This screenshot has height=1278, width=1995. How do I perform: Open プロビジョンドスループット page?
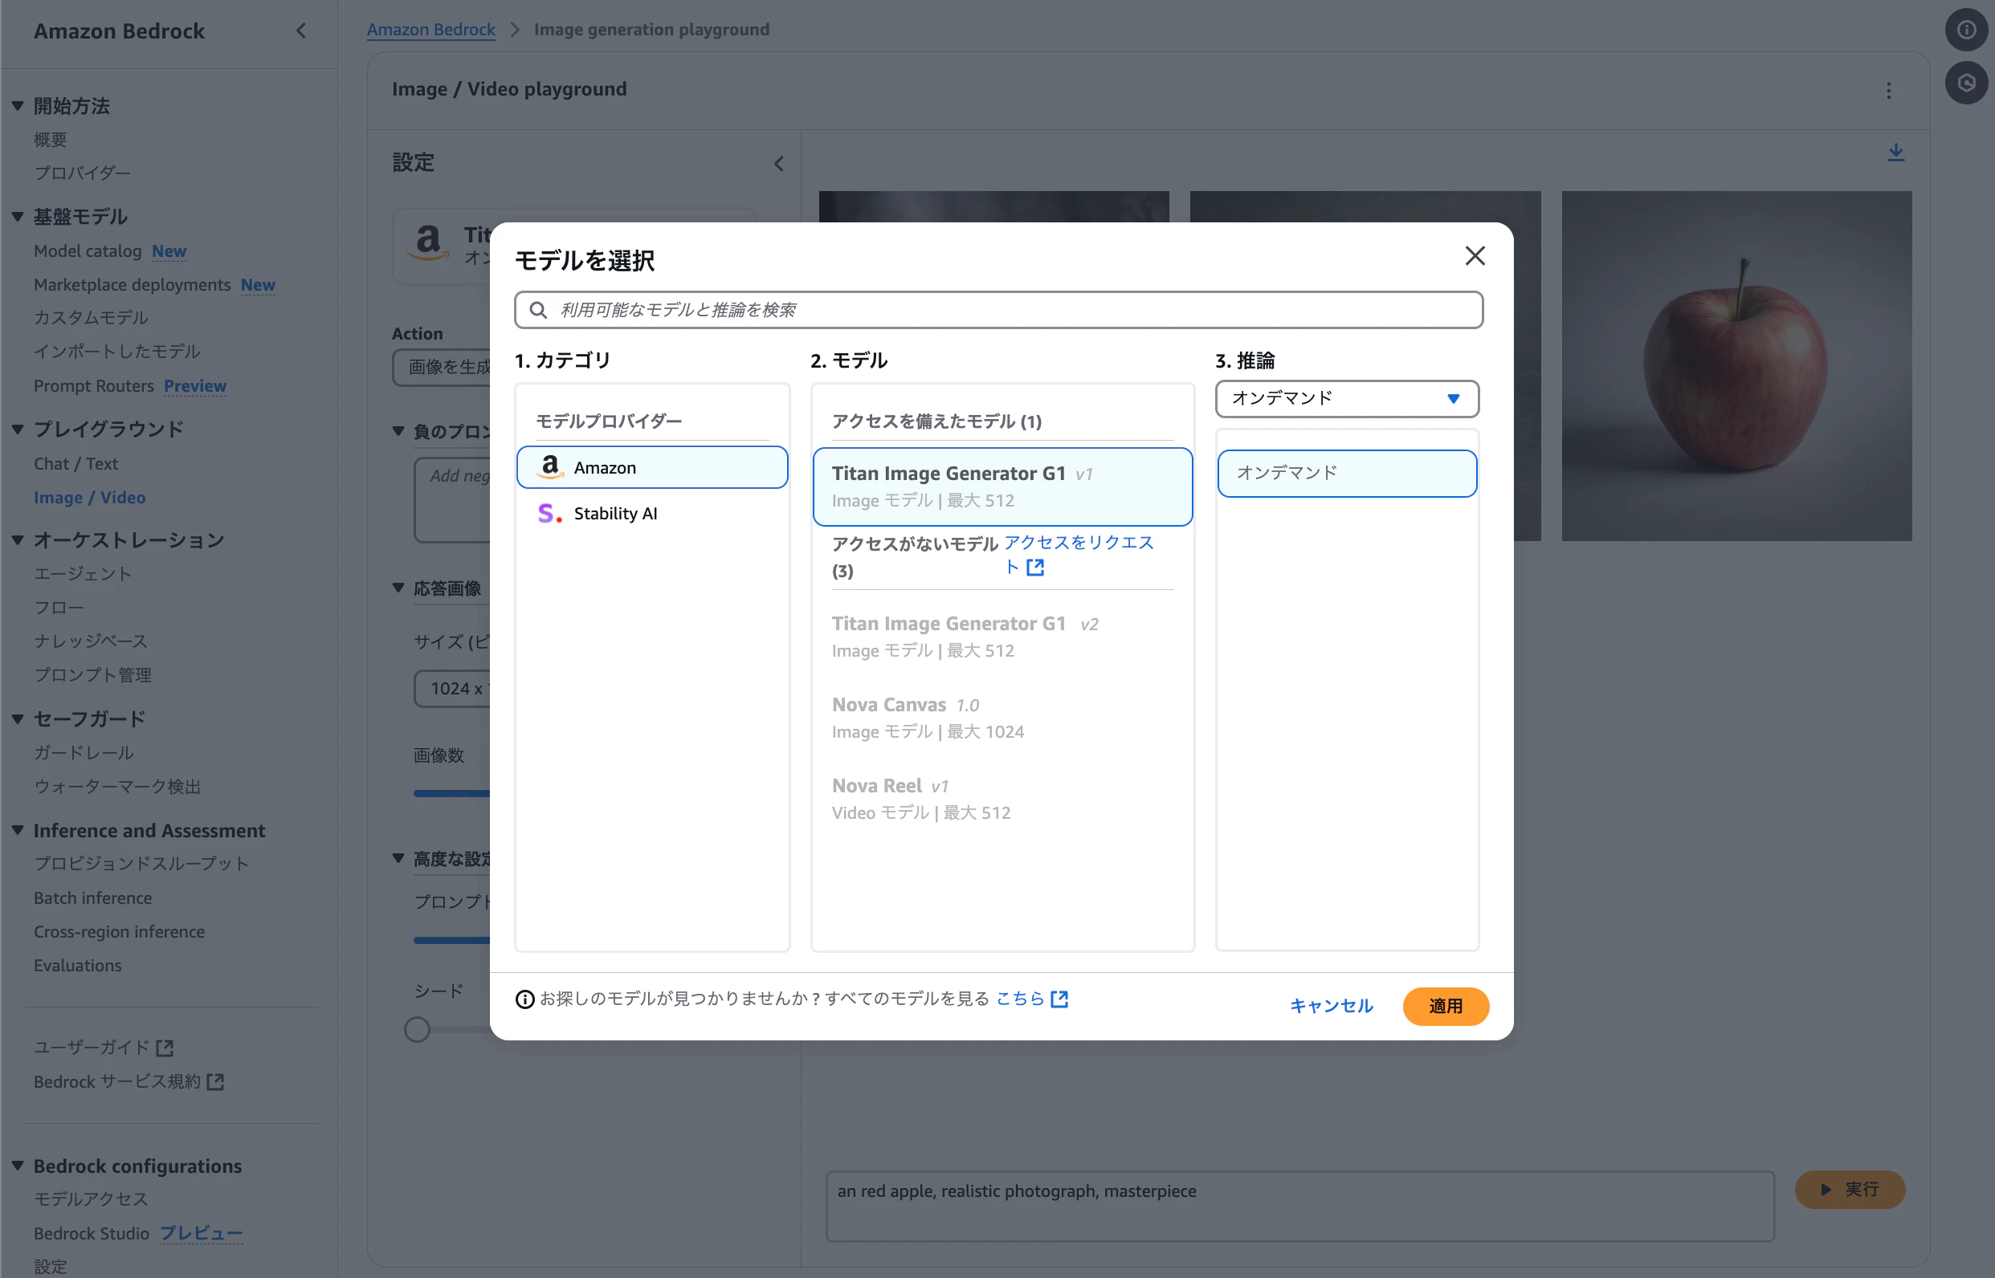141,864
